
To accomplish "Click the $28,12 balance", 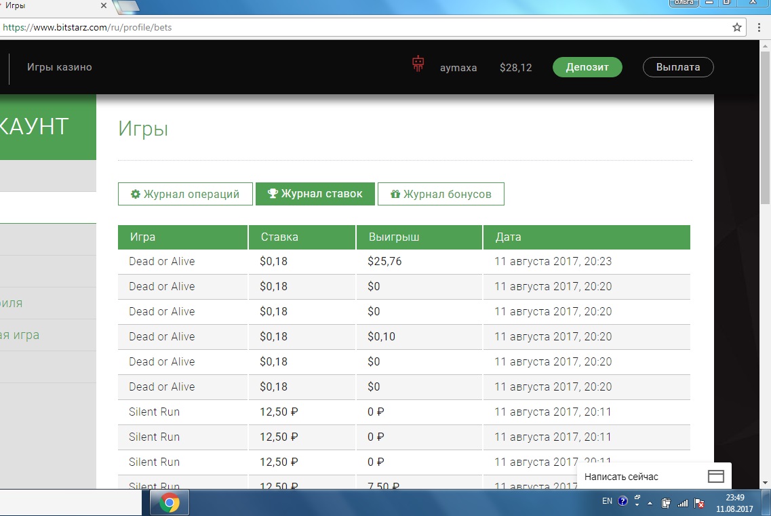I will (516, 67).
